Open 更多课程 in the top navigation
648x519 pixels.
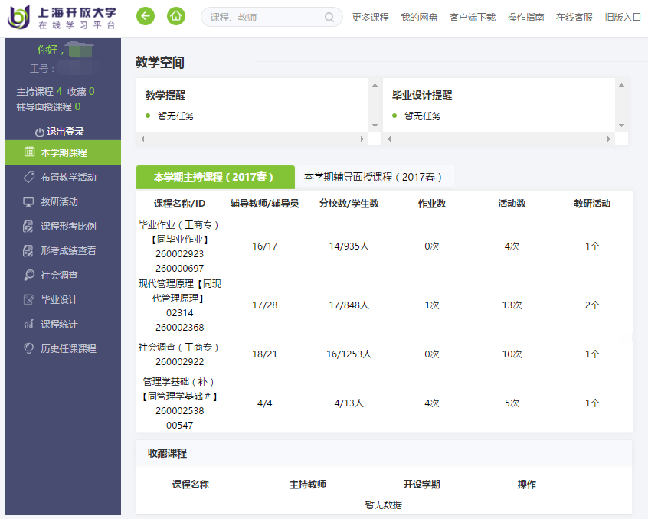tap(370, 18)
